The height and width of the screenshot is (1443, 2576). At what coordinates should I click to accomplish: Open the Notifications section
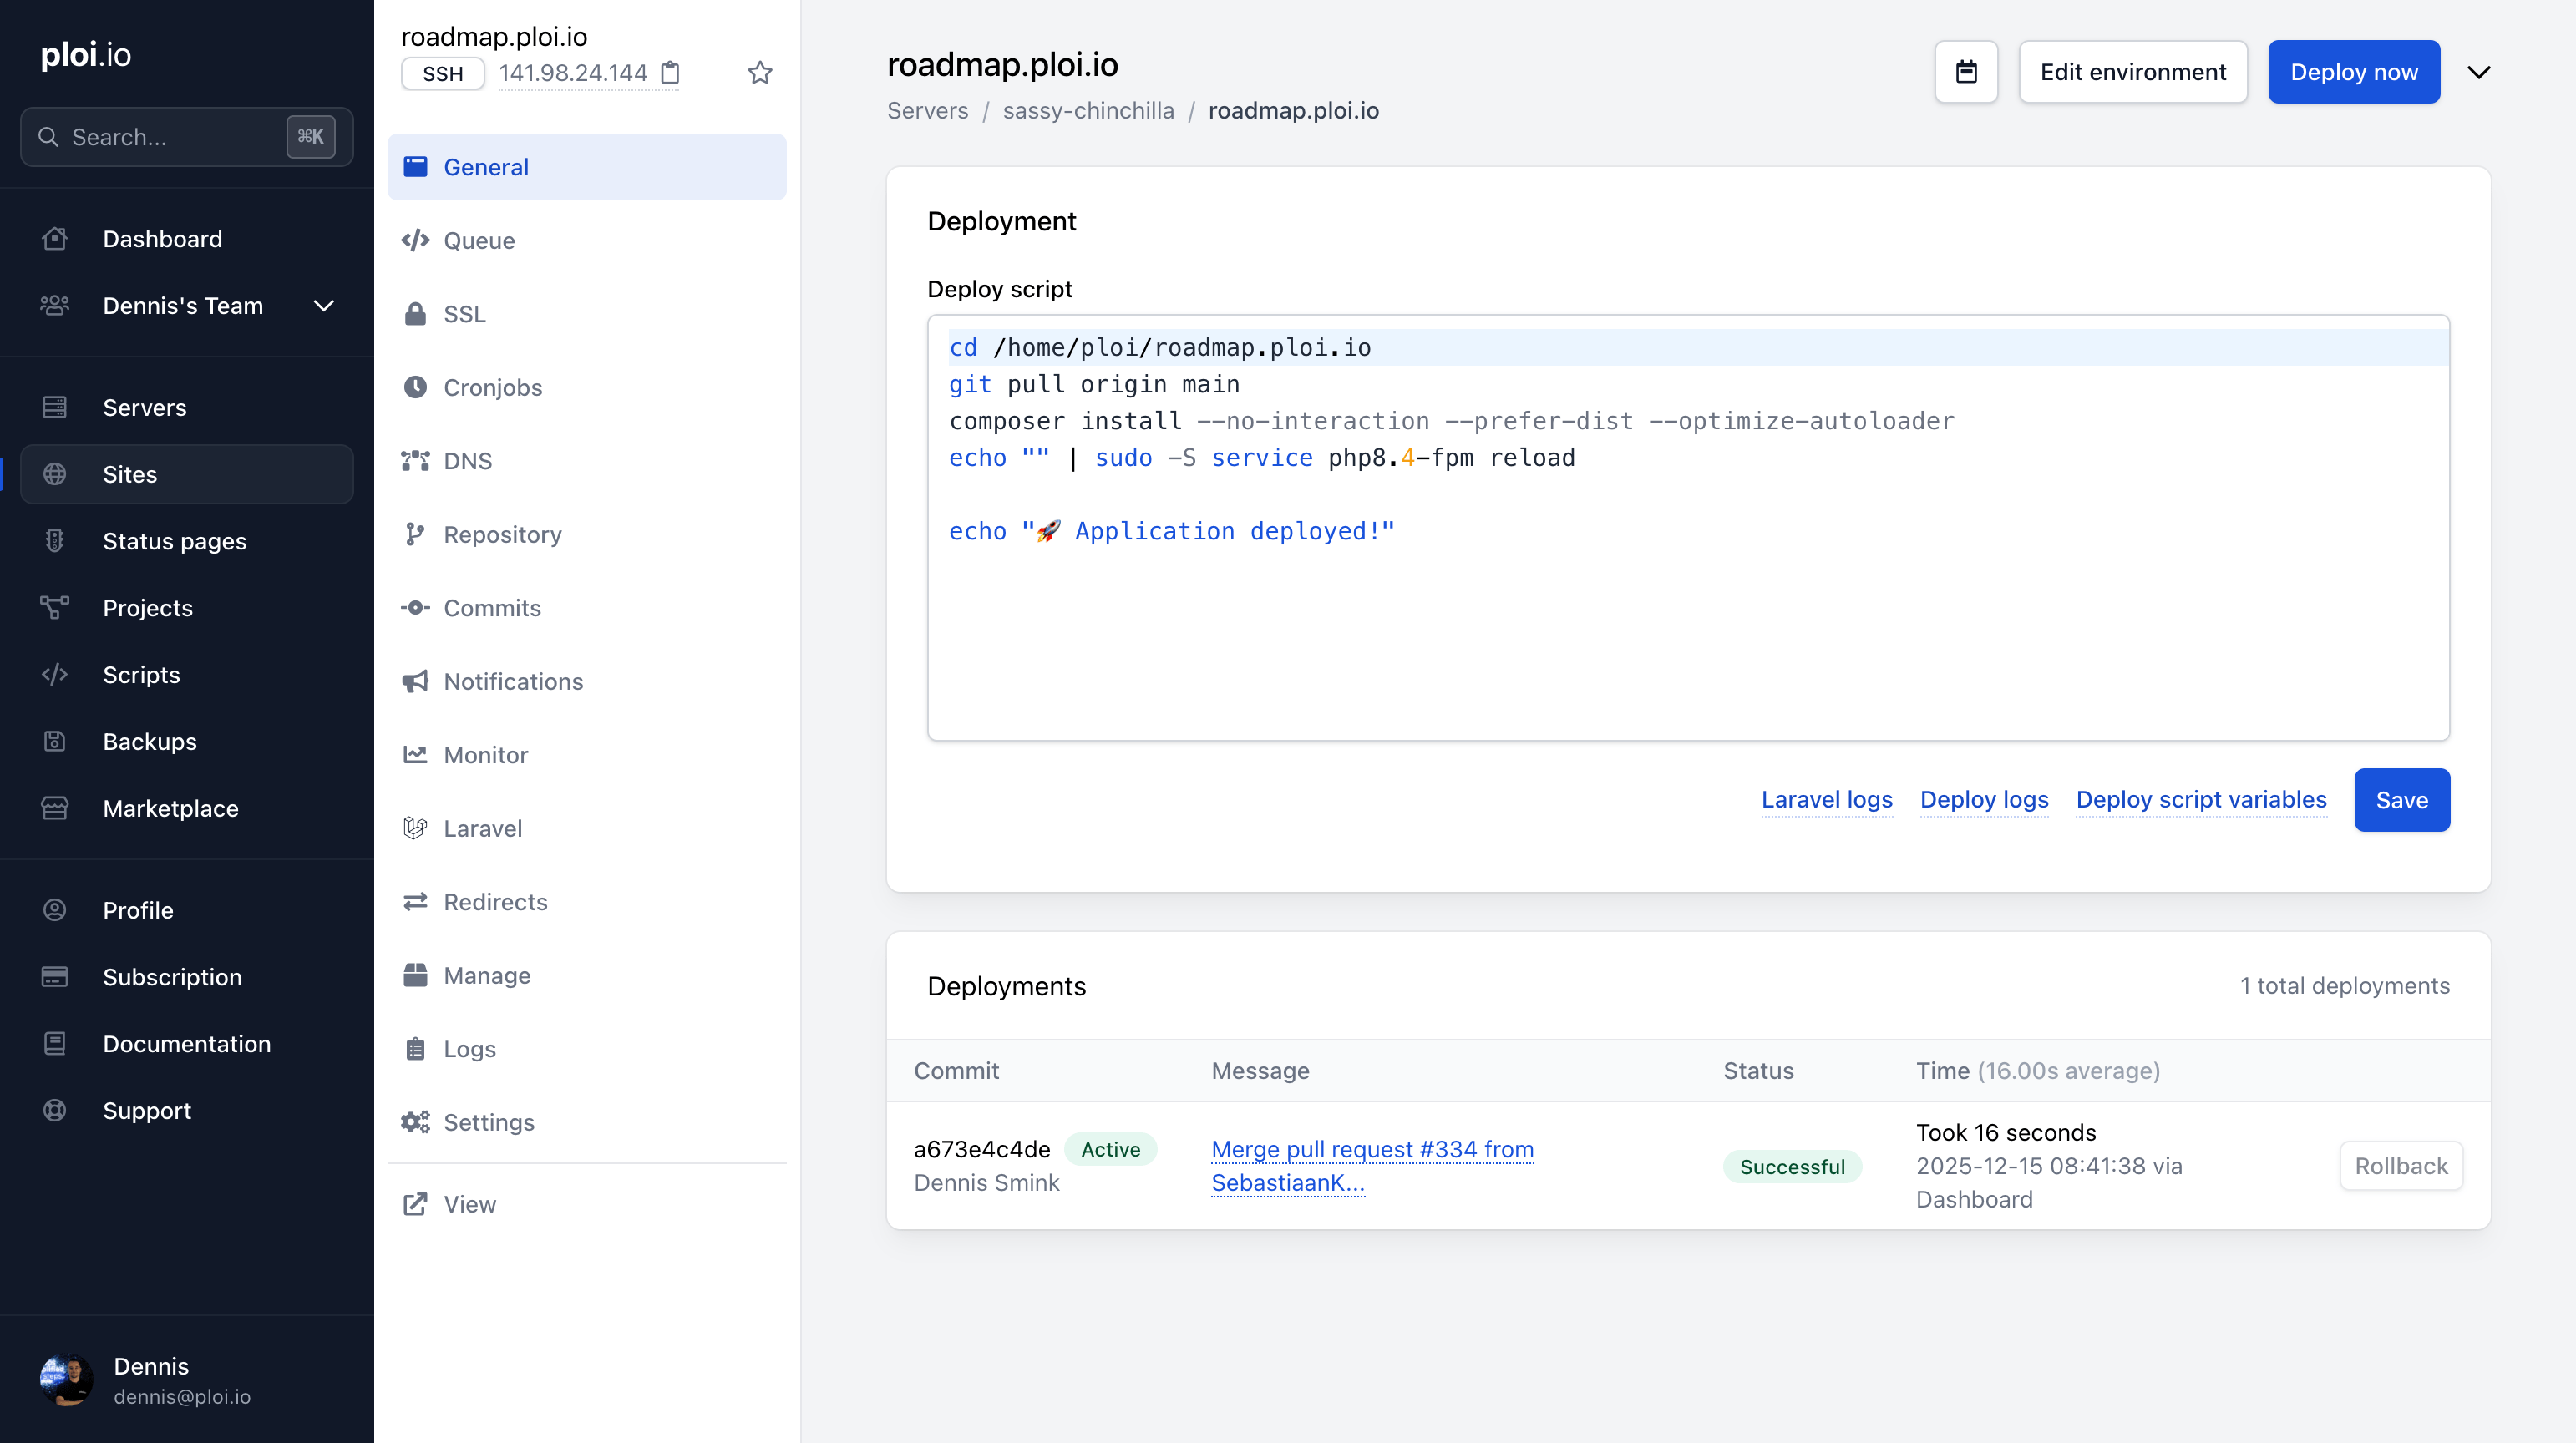pyautogui.click(x=513, y=682)
